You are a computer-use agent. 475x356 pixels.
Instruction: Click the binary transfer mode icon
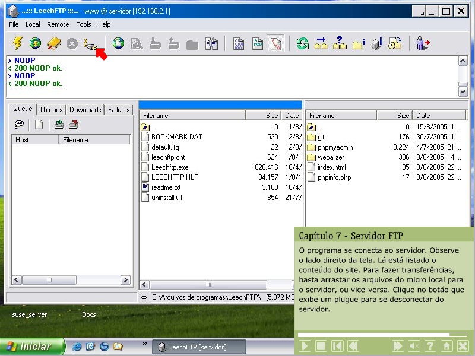(238, 43)
